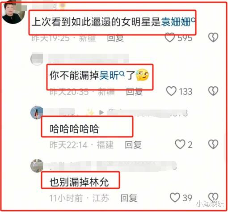The height and width of the screenshot is (212, 228).
Task: Select the 也别漏掉林允 comment text
Action: 79,182
